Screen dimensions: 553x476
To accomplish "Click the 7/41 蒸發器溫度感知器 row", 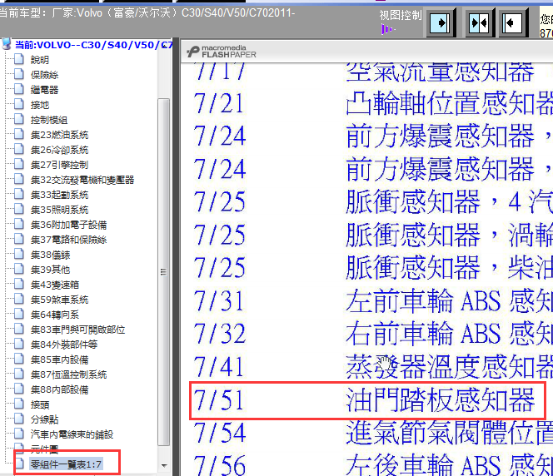I will (373, 366).
